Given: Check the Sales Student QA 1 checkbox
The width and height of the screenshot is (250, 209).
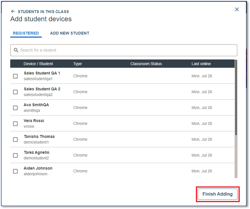Looking at the screenshot, I should click(x=15, y=76).
